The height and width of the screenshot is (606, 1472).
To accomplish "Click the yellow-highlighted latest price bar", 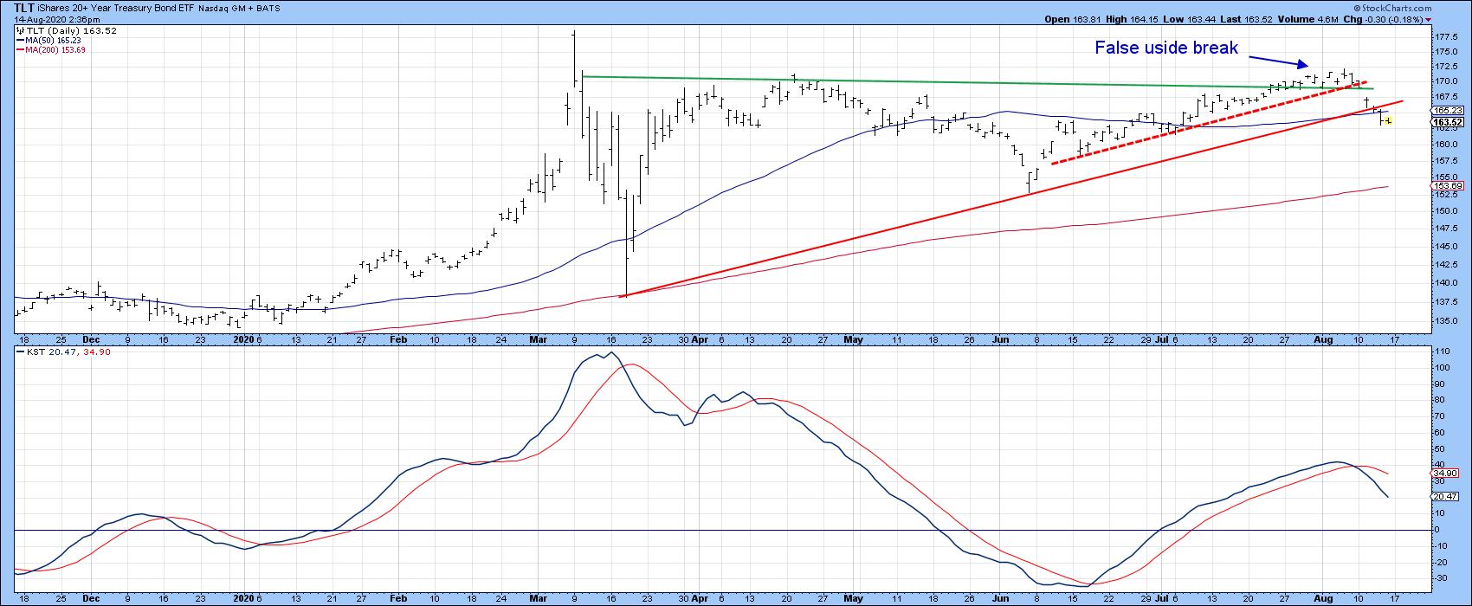I will 1388,121.
